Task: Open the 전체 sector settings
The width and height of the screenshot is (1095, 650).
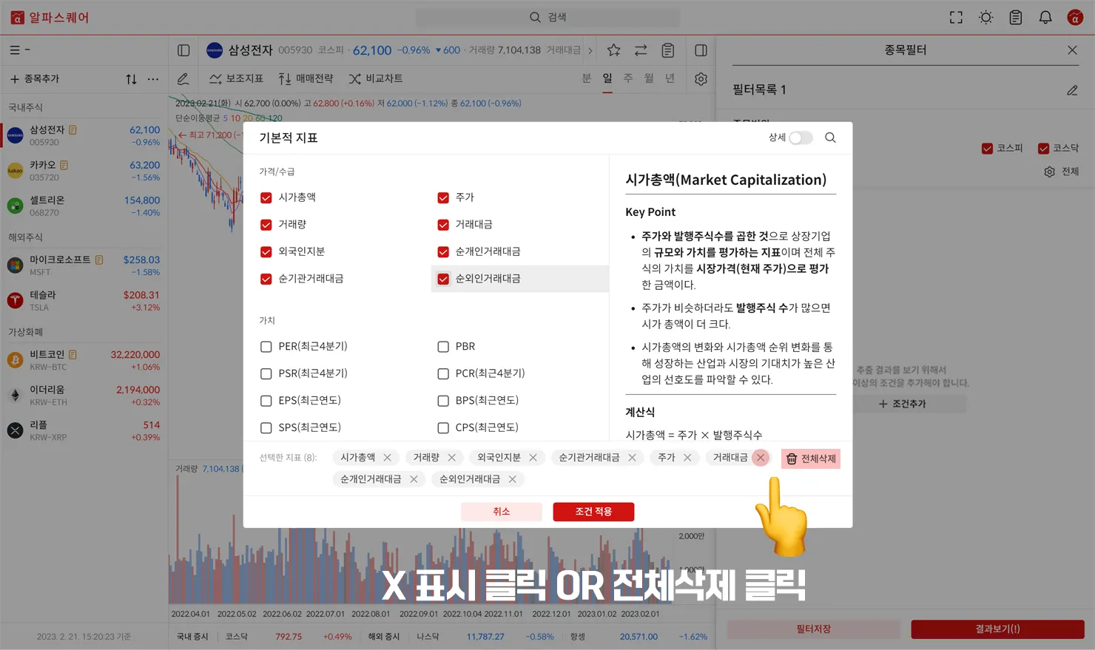Action: click(x=1061, y=172)
